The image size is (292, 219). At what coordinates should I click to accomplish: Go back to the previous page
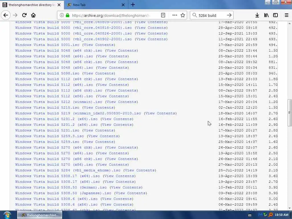[6, 15]
